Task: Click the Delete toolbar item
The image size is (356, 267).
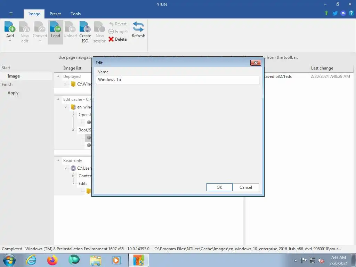Action: (x=118, y=39)
